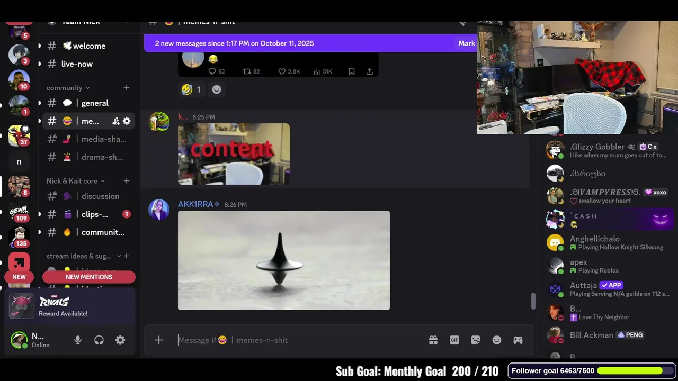
Task: Click AKK1RRA username in chat
Action: 199,204
